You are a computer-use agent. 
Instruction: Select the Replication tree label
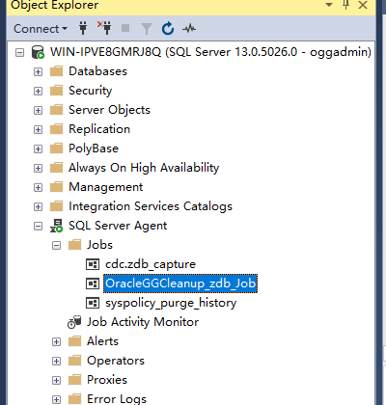[99, 129]
